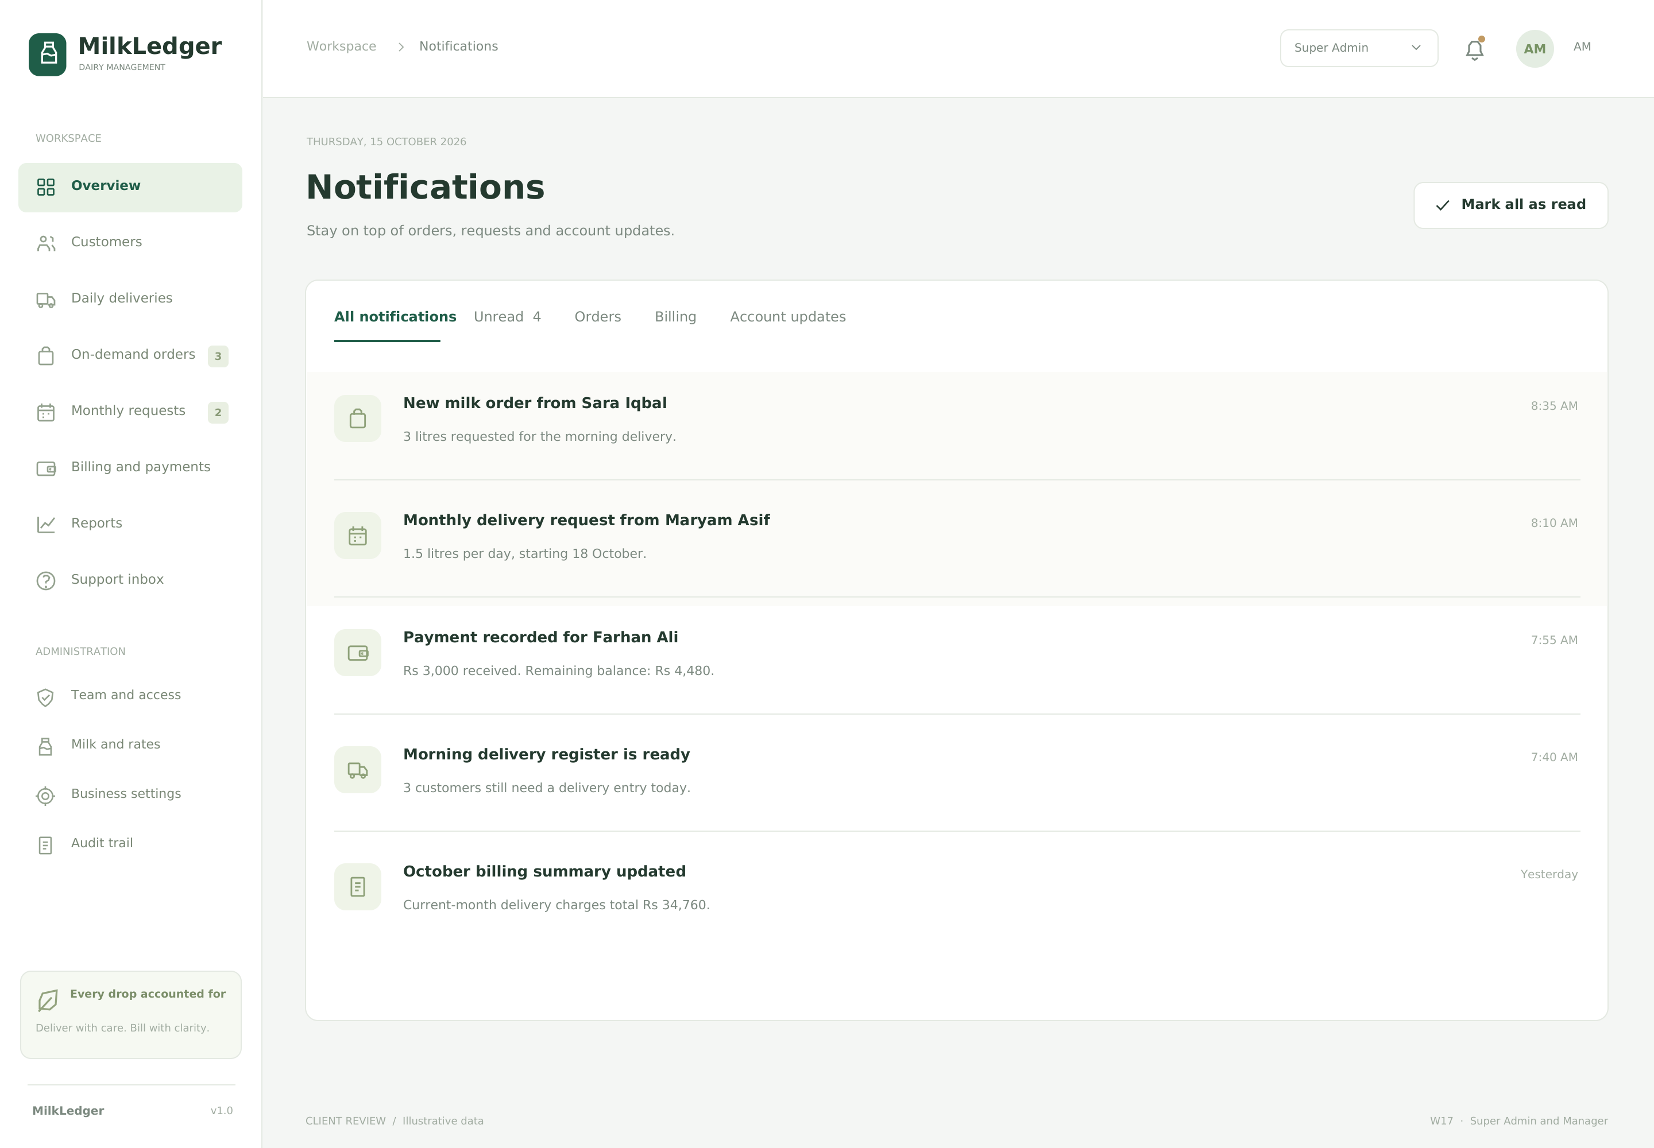Click the Overview grid icon
1654x1148 pixels.
click(x=46, y=187)
